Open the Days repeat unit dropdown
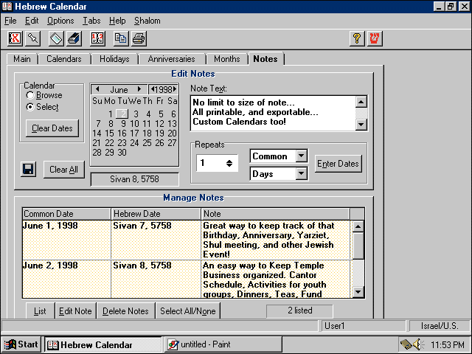The image size is (472, 354). pyautogui.click(x=301, y=174)
